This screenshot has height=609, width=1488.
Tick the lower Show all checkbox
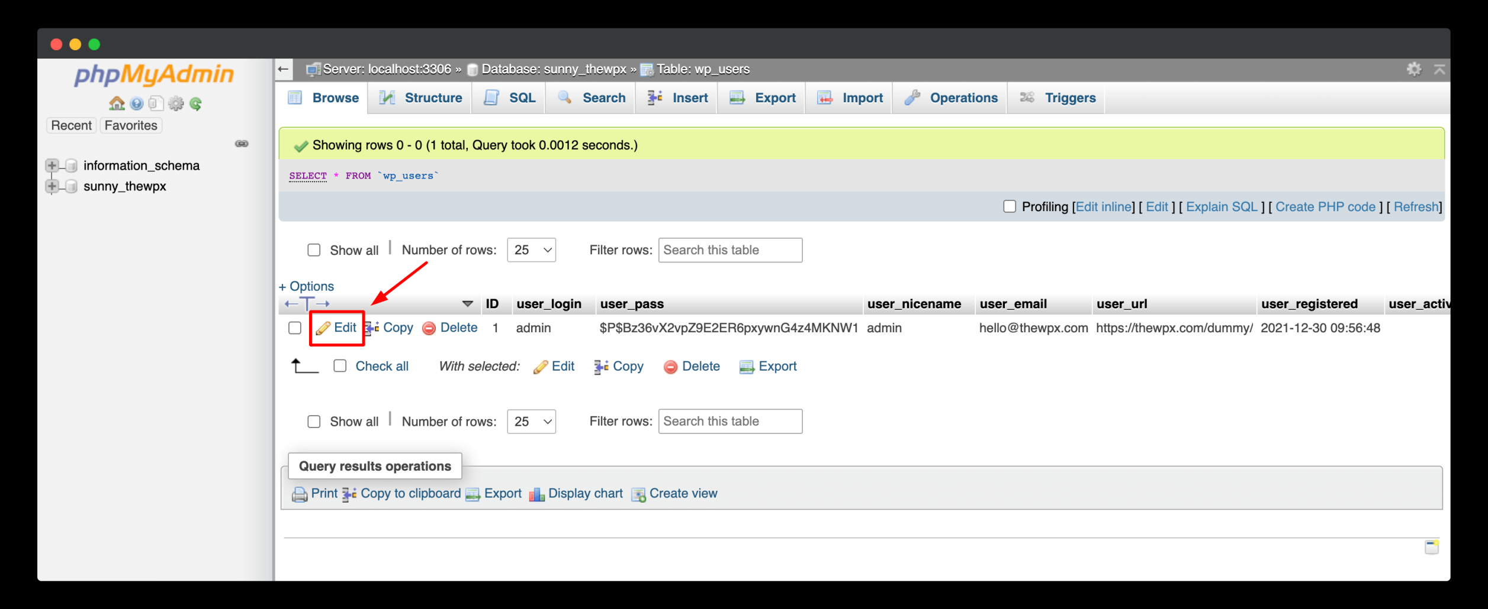(314, 422)
